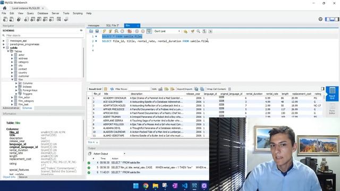Expand the Columns node under film
This screenshot has height=191, width=340.
point(16,83)
